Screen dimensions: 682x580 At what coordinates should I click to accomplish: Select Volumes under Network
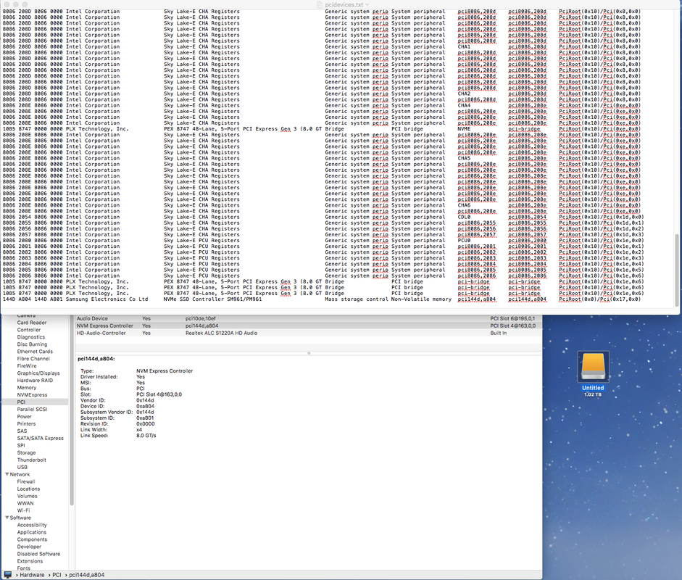(x=27, y=496)
